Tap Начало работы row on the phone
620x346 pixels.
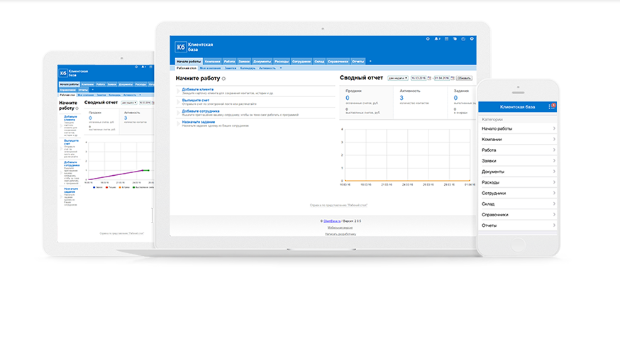pyautogui.click(x=518, y=128)
